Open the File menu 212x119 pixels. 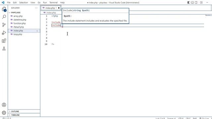coord(9,2)
